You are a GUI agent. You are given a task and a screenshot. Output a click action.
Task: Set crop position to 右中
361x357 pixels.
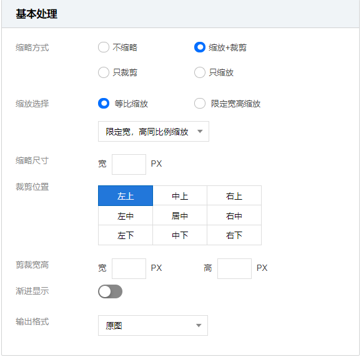click(x=234, y=215)
